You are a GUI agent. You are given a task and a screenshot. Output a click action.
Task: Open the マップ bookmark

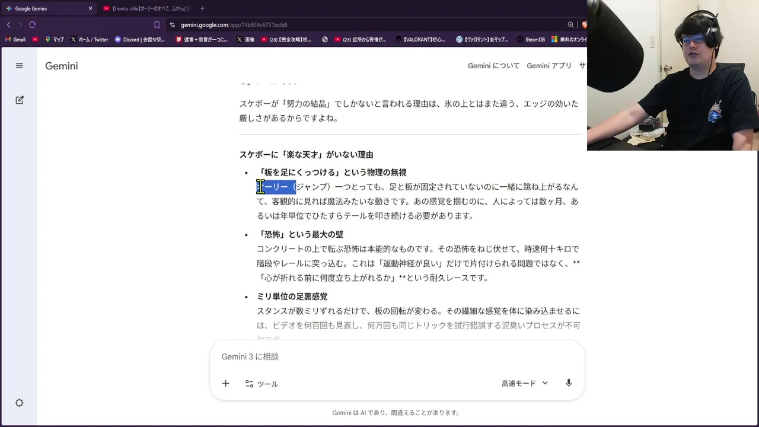tap(54, 40)
